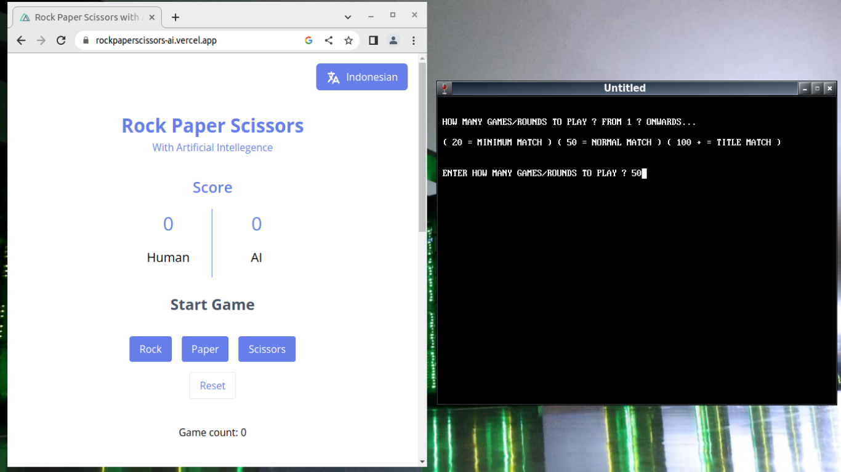Image resolution: width=841 pixels, height=472 pixels.
Task: Click the page vertical scrollbar thumb
Action: [422, 147]
